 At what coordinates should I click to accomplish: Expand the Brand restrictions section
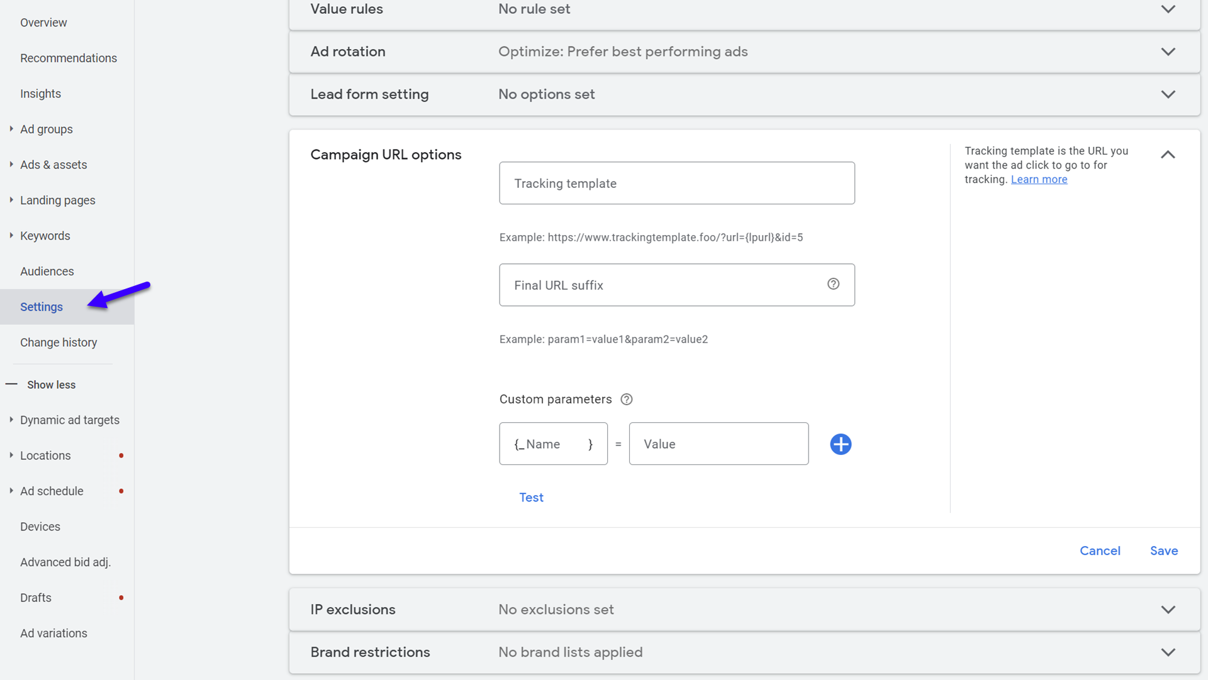click(x=1168, y=652)
